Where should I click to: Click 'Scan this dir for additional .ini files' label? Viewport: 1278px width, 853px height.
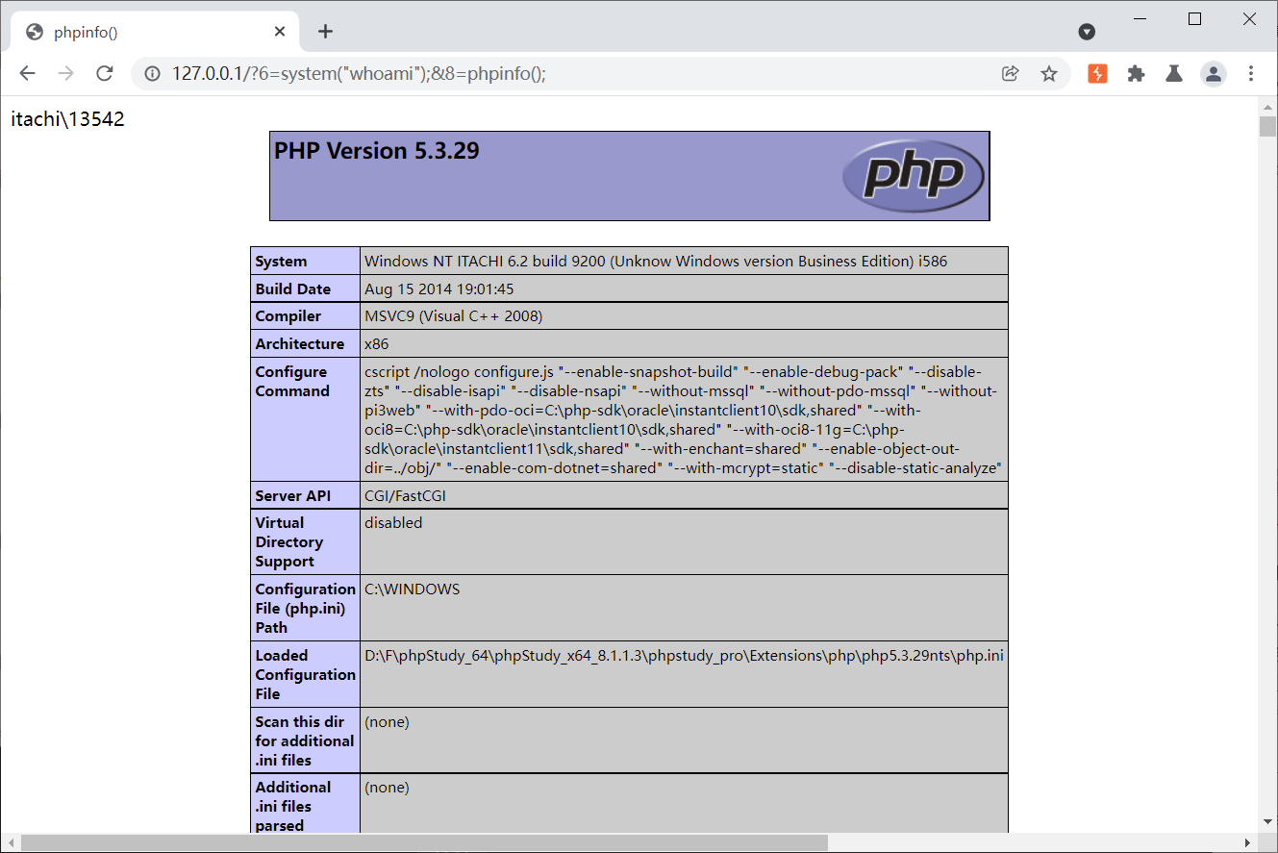305,740
